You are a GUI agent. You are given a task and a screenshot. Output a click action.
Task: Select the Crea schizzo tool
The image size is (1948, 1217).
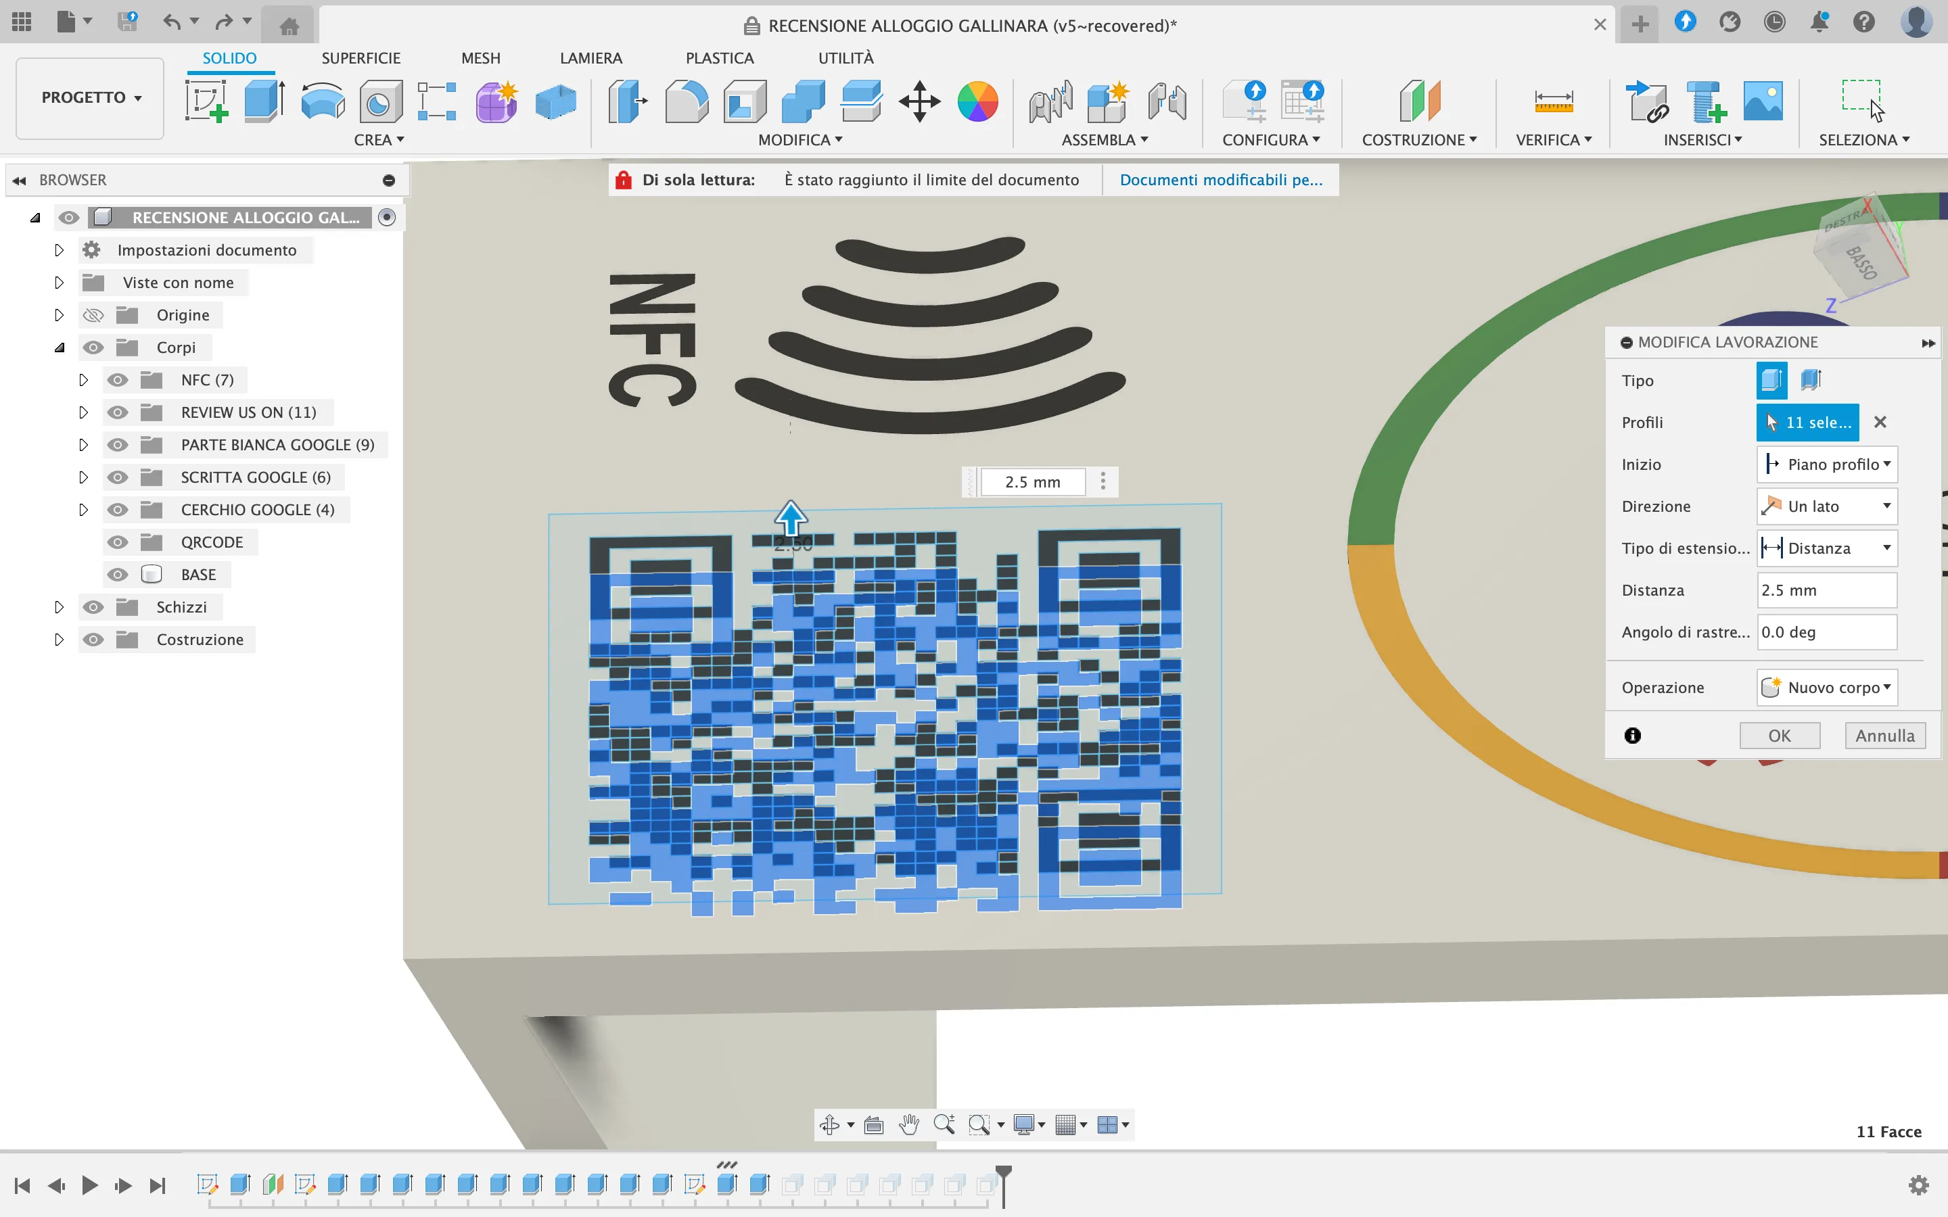[x=207, y=101]
